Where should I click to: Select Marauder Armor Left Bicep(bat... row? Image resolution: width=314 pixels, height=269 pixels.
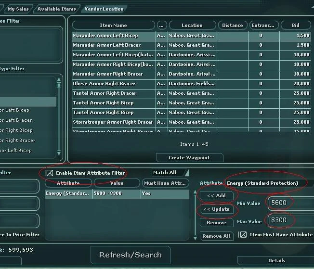click(192, 55)
